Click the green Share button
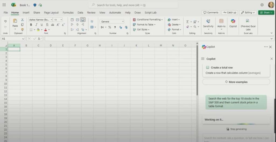The image size is (276, 142). [266, 12]
